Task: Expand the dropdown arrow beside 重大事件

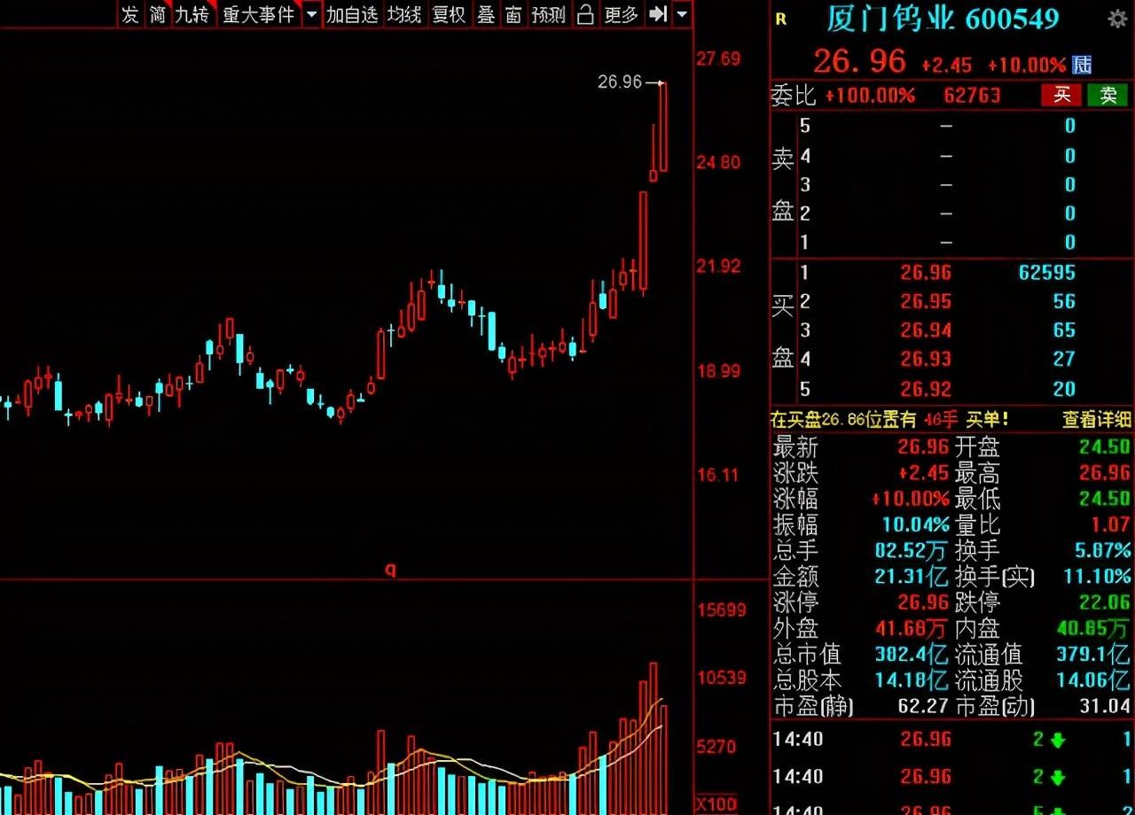Action: click(x=311, y=14)
